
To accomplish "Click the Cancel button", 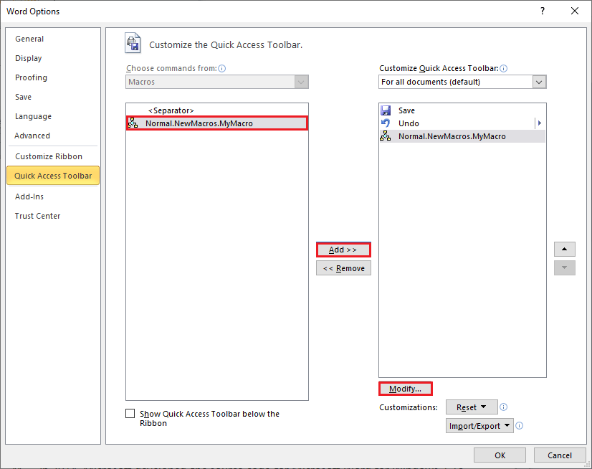I will [x=560, y=455].
